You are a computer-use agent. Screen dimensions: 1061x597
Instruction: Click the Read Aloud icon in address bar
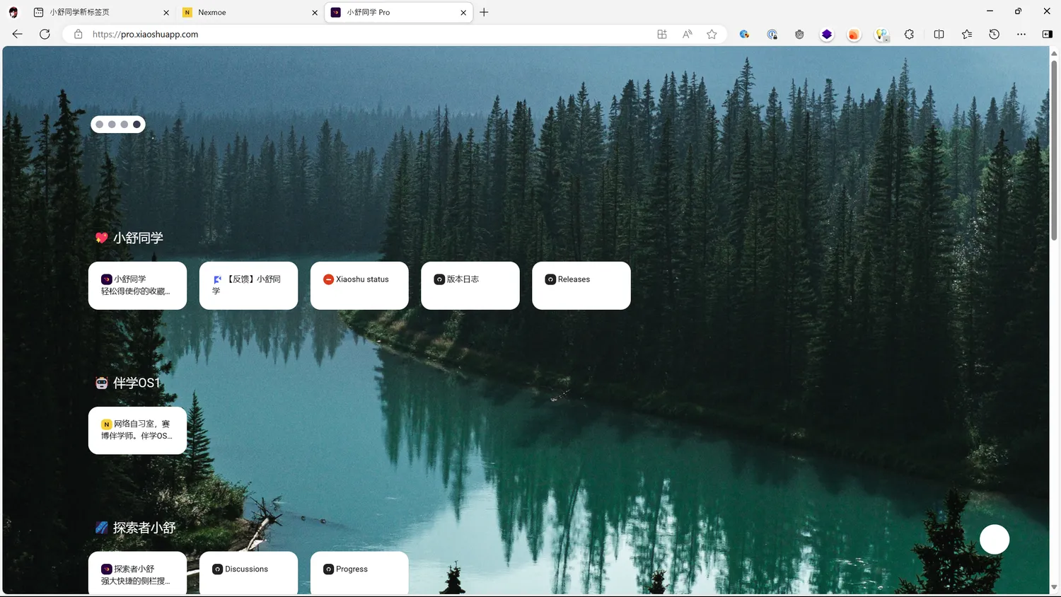687,34
